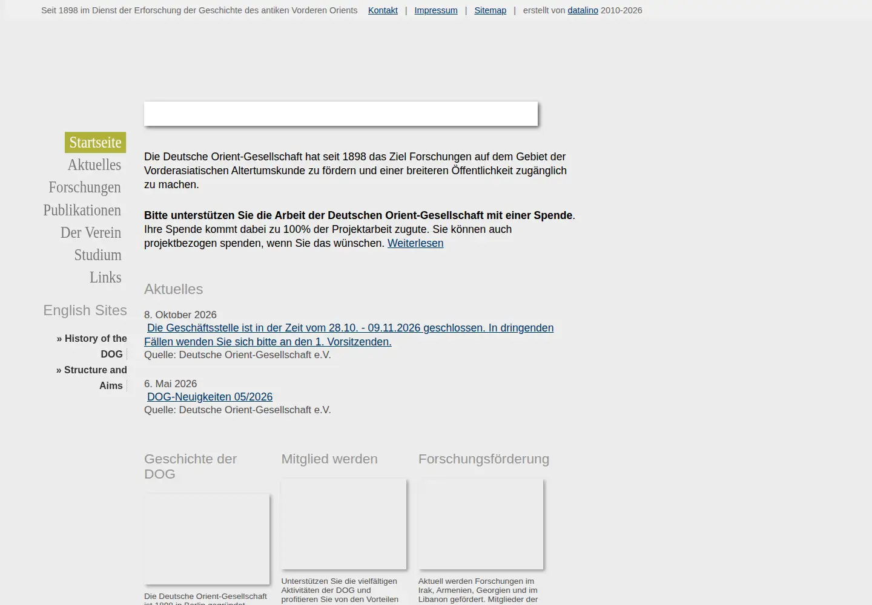Open History of the DOG page
Image resolution: width=872 pixels, height=605 pixels.
click(92, 346)
